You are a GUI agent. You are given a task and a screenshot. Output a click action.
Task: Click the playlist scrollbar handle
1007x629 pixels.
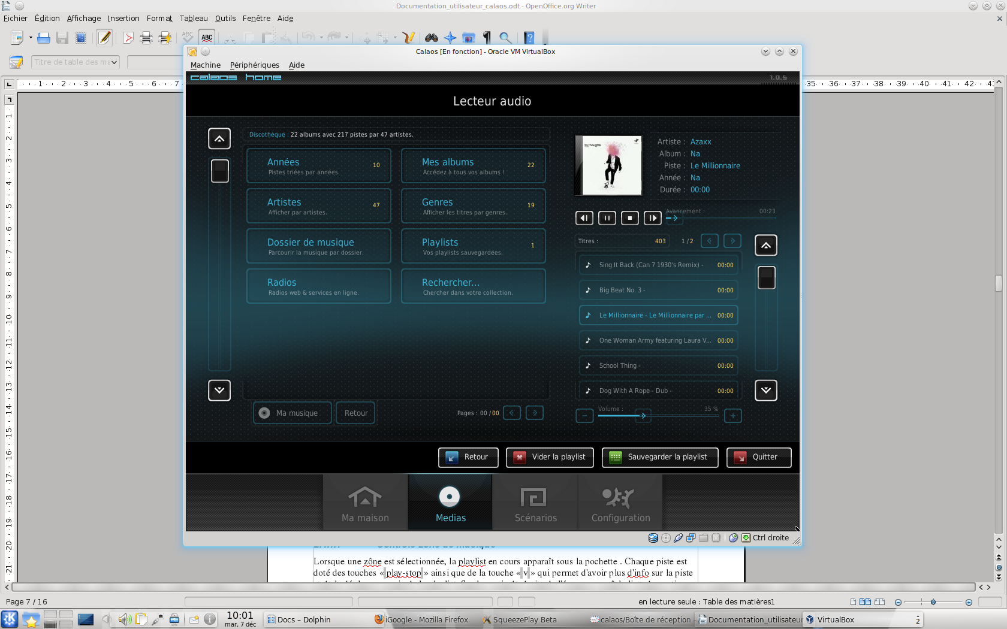767,277
